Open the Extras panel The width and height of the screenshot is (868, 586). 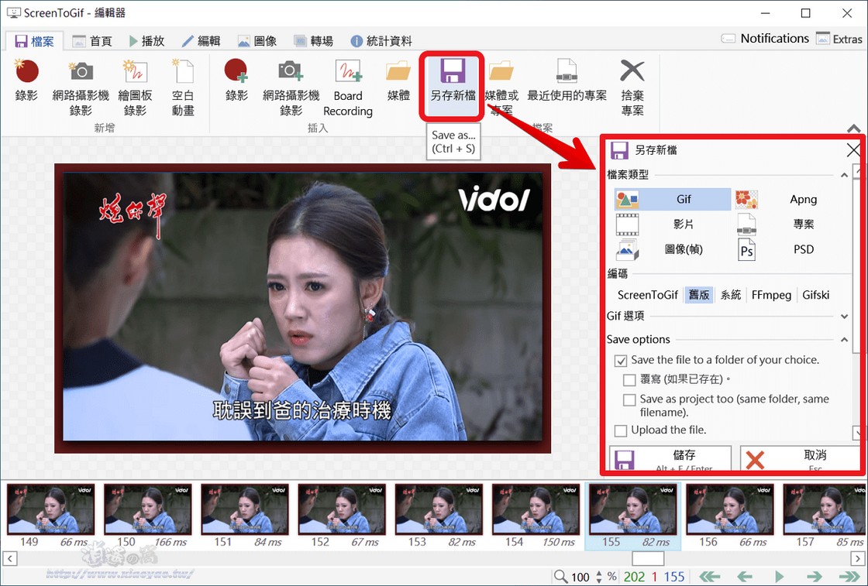(839, 39)
